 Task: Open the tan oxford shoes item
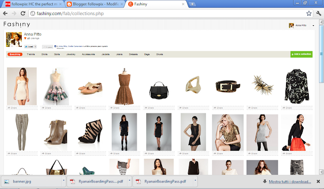(x=90, y=88)
